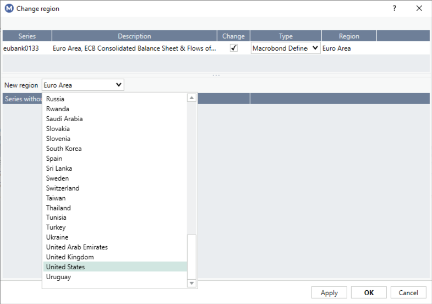
Task: Click the Macrobond logo icon in title bar
Action: [x=9, y=9]
